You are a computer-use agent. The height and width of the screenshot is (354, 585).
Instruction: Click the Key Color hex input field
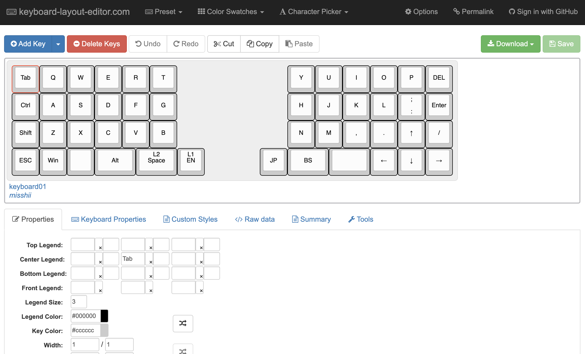click(x=86, y=330)
